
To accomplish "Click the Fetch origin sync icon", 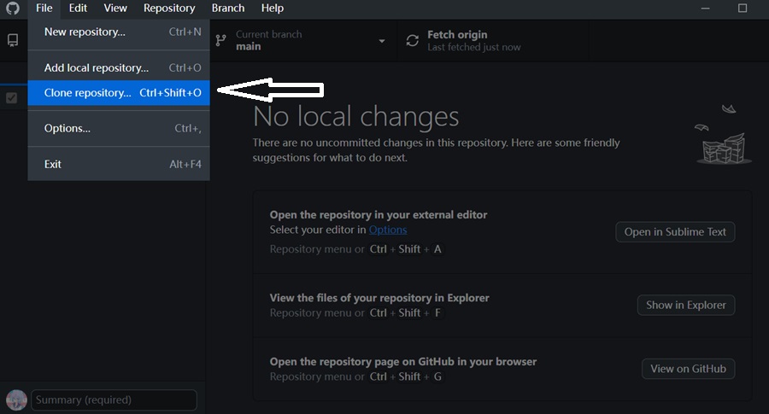I will 413,41.
